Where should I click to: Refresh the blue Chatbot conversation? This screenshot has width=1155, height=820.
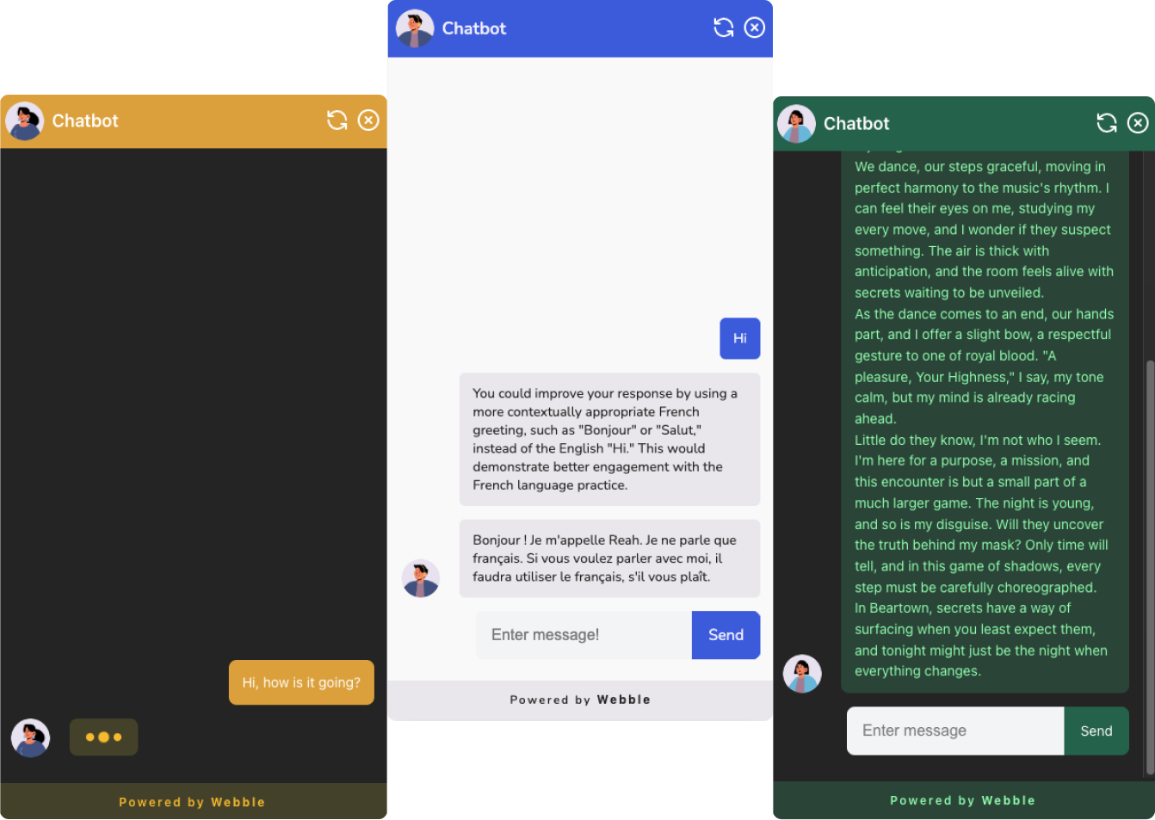pos(724,28)
